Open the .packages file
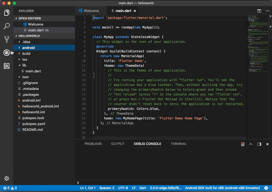 pos(44,94)
